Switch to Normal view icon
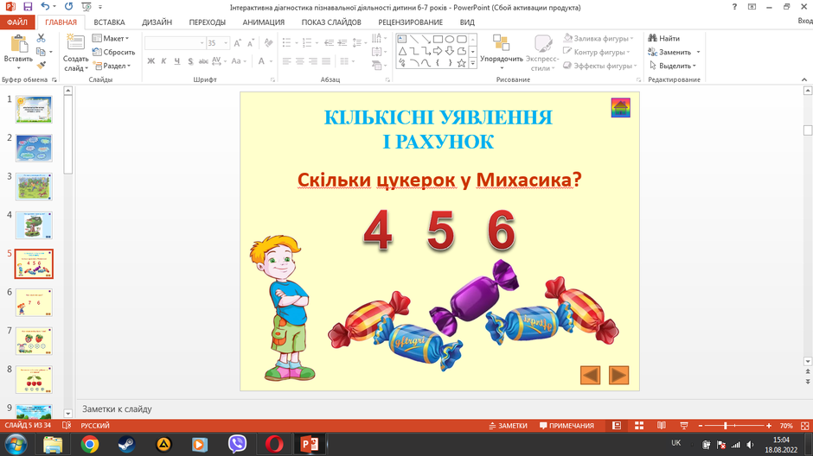Screen dimensions: 813x456 [x=617, y=426]
